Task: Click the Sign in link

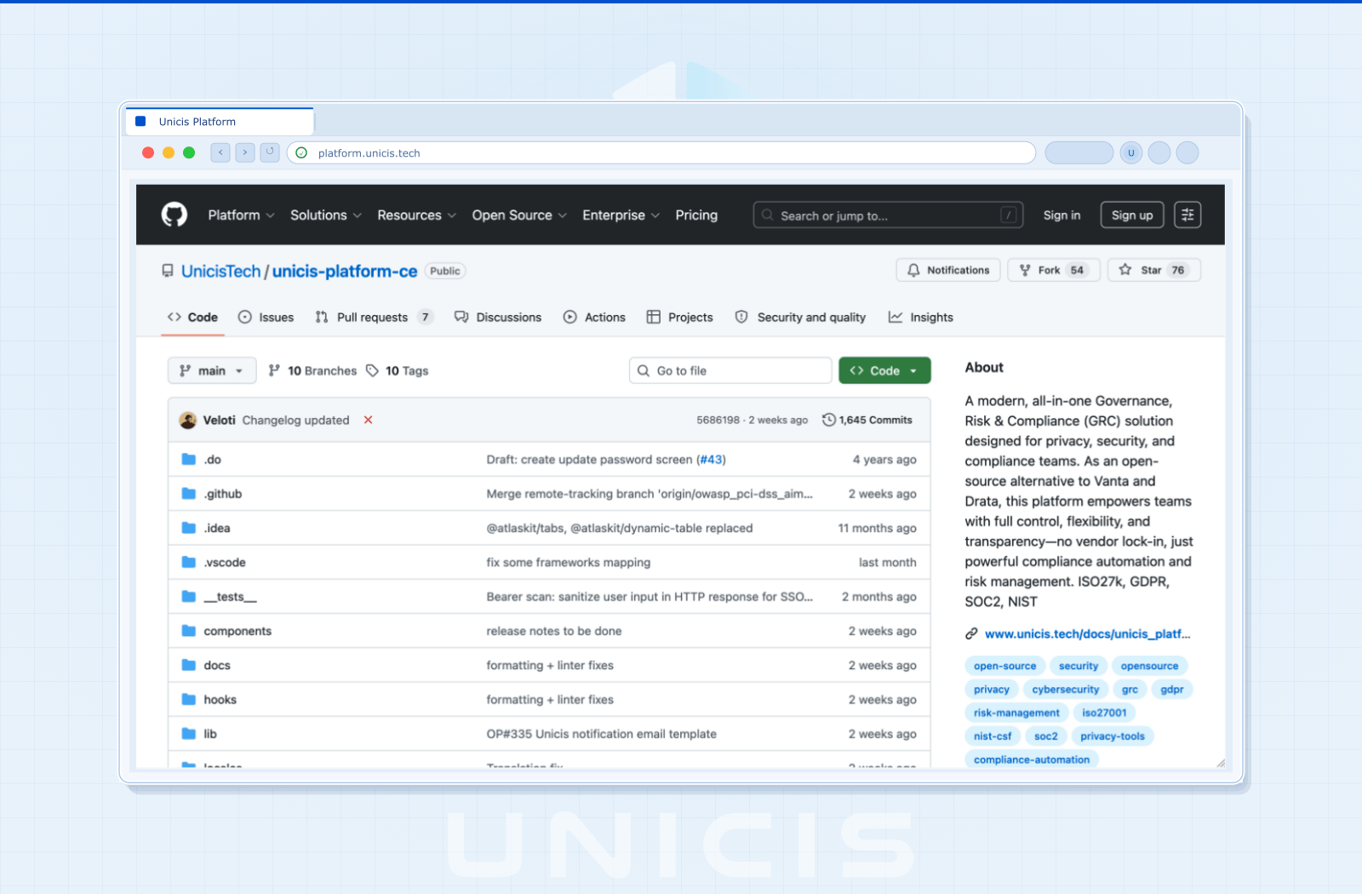Action: [1062, 215]
